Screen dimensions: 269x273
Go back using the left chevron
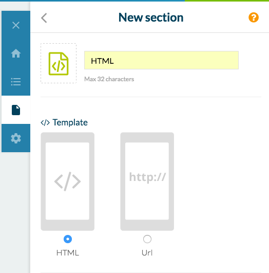pyautogui.click(x=44, y=18)
